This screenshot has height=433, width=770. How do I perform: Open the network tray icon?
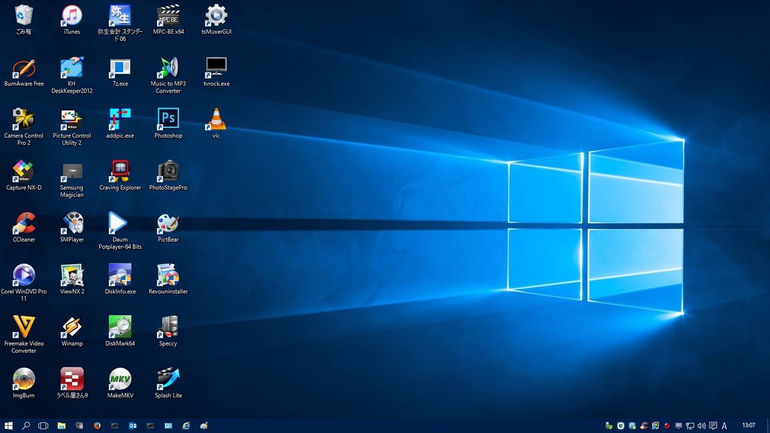(690, 426)
